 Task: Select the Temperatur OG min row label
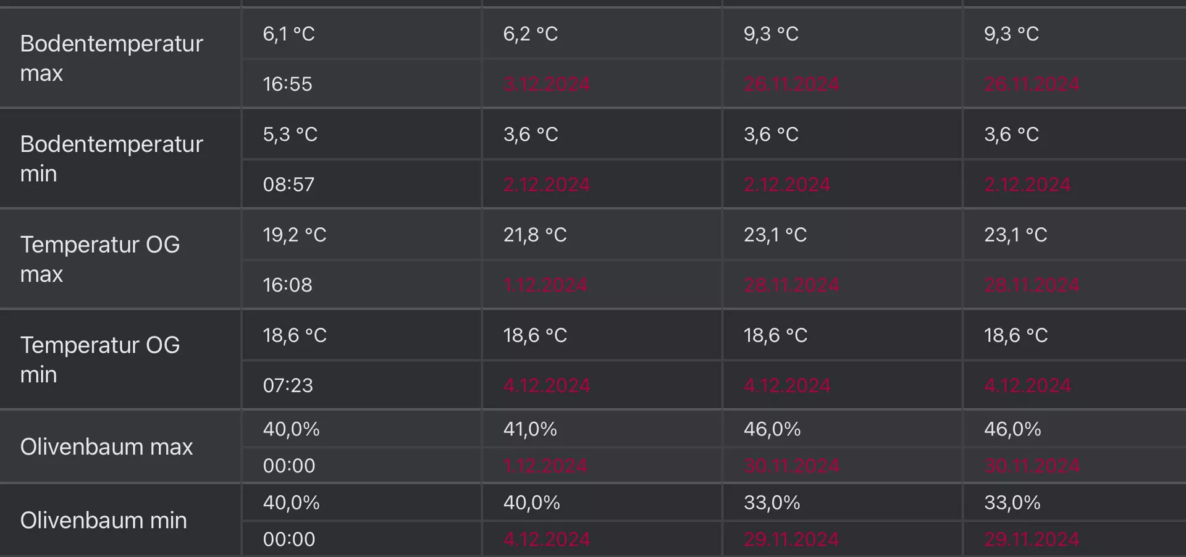[x=100, y=360]
